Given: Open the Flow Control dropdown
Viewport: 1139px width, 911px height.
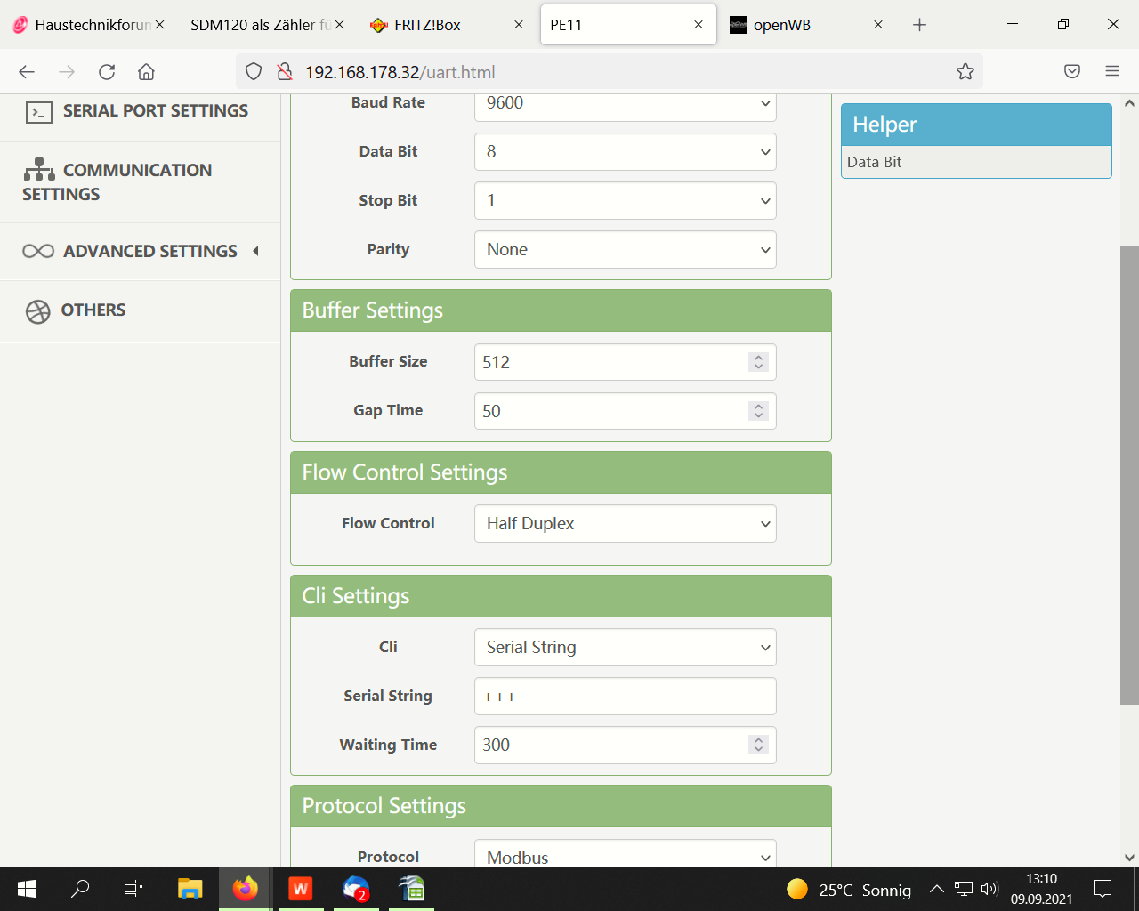Looking at the screenshot, I should click(625, 524).
